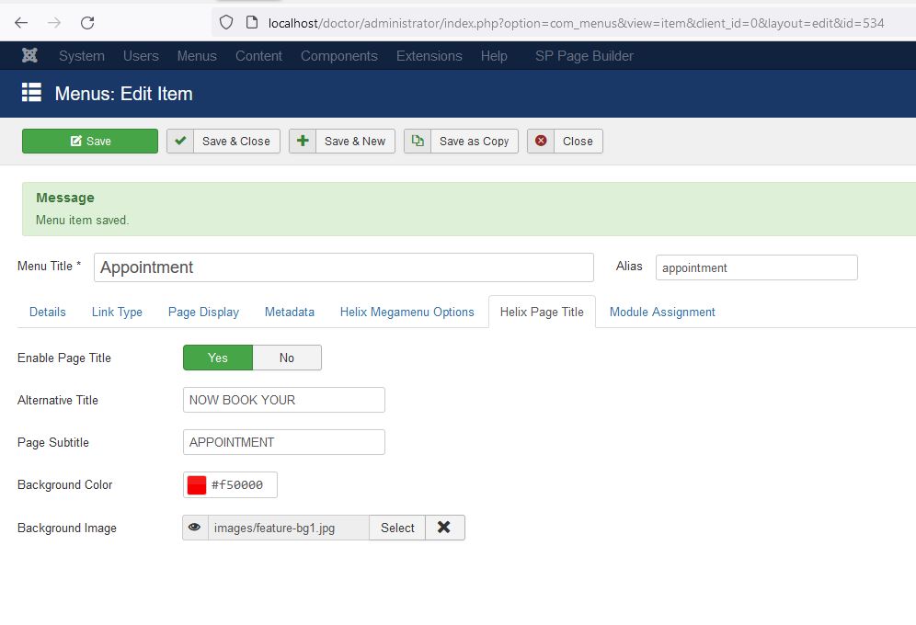Viewport: 916px width, 625px height.
Task: Open the Module Assignment tab
Action: tap(662, 312)
